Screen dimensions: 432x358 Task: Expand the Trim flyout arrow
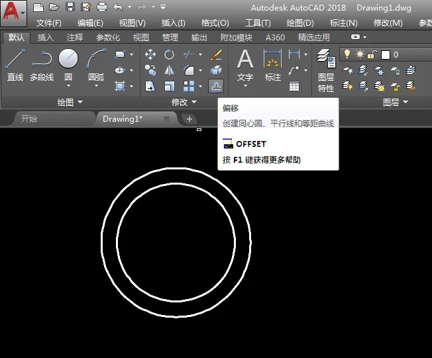coord(200,54)
